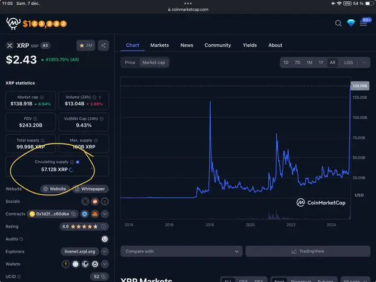The height and width of the screenshot is (282, 376).
Task: Open first gold wallet icon in Wallets row
Action: (x=65, y=264)
